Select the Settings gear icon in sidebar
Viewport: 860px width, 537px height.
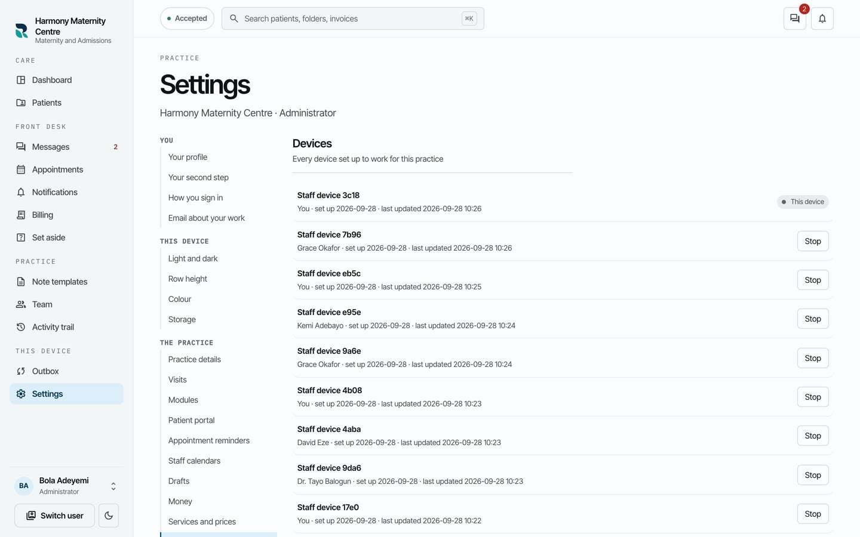[x=21, y=394]
